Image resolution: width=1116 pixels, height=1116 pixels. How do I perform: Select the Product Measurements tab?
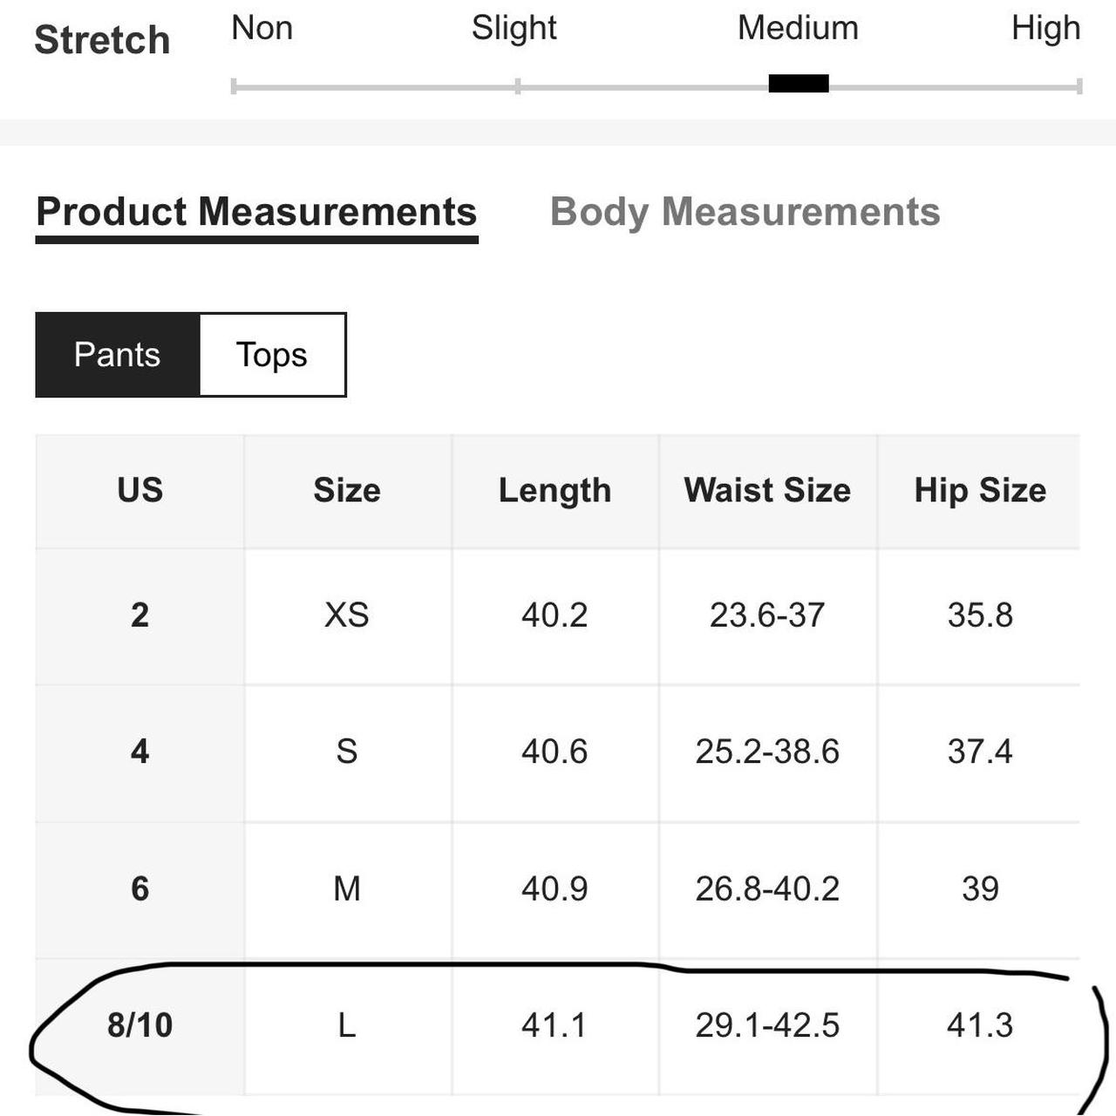[256, 212]
